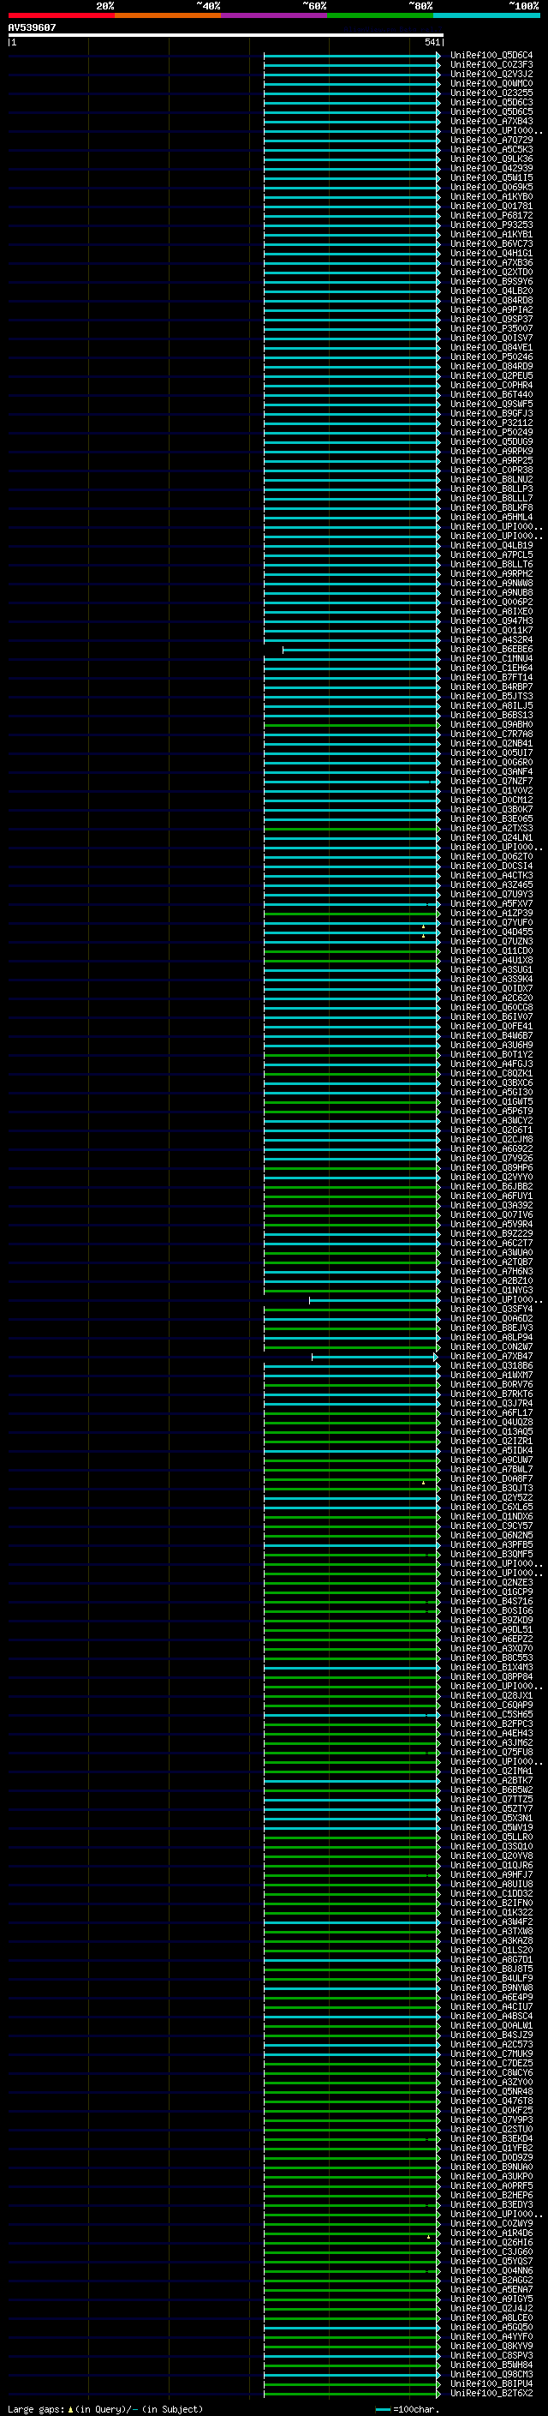The image size is (548, 2416).
Task: Open hit UniRef100_Q9LK36
Action: pyautogui.click(x=491, y=159)
